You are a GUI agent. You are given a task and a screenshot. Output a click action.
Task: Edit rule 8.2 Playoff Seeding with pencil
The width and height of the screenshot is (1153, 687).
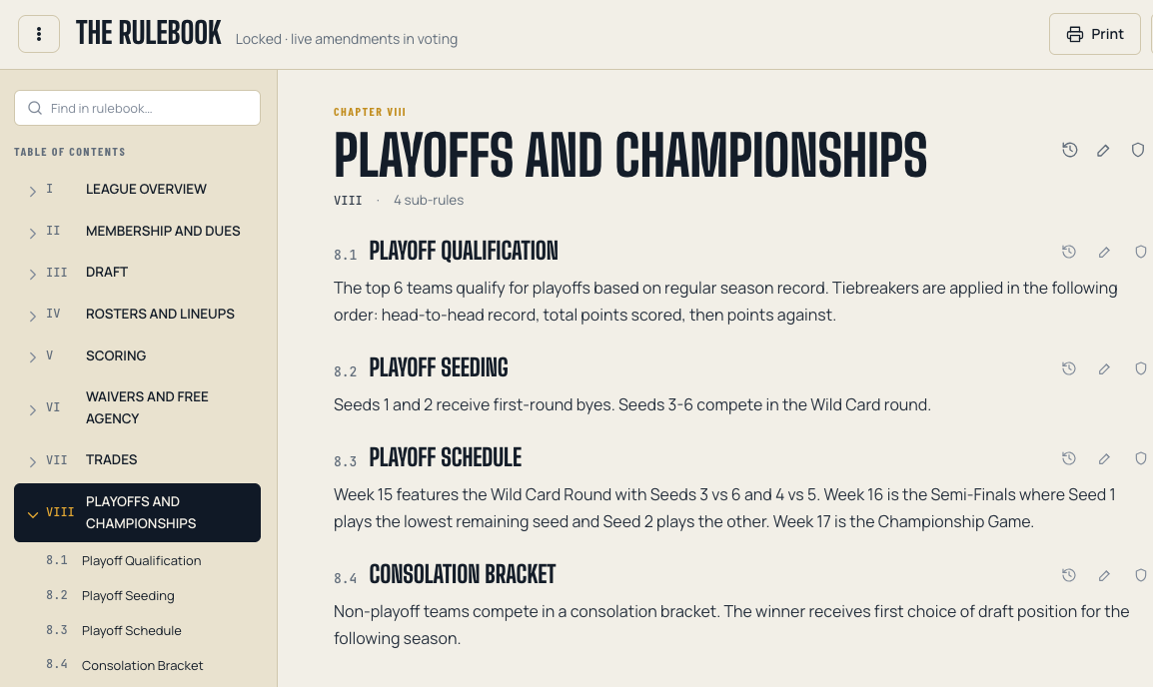(1104, 368)
